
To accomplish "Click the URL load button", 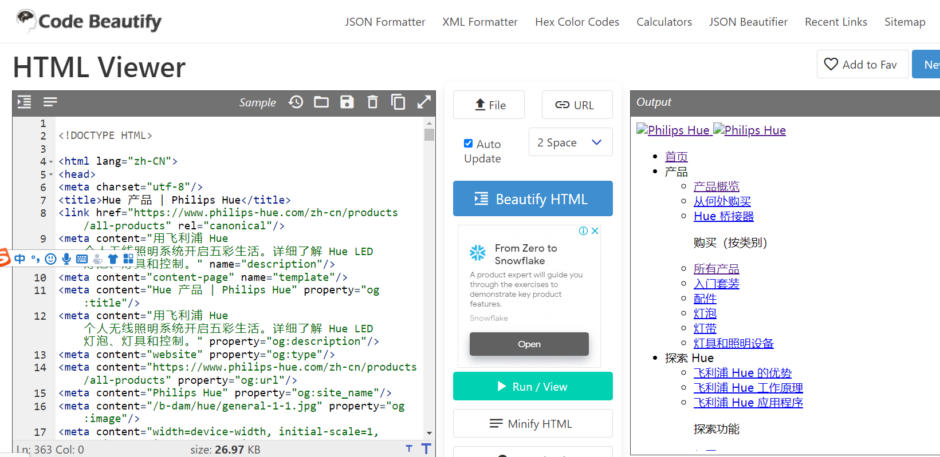I will point(577,105).
